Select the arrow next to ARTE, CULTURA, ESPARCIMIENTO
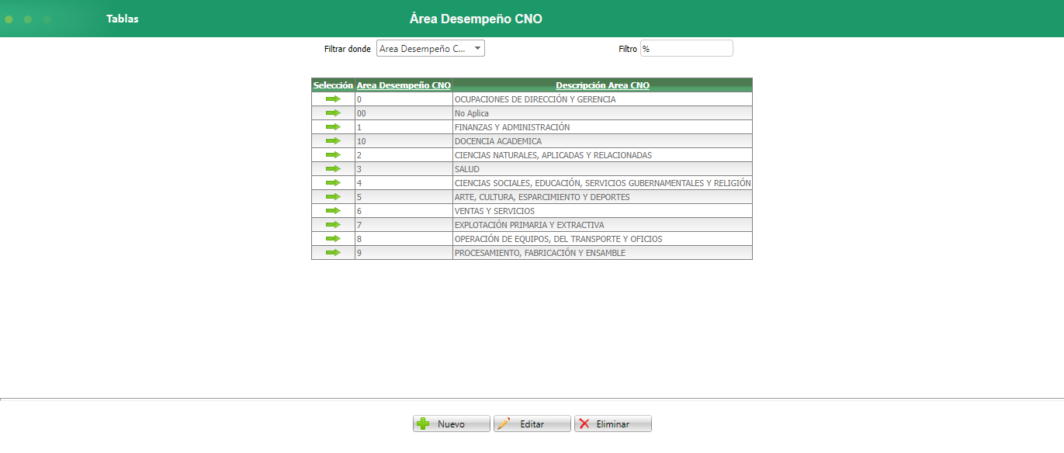Image resolution: width=1064 pixels, height=453 pixels. [x=334, y=196]
